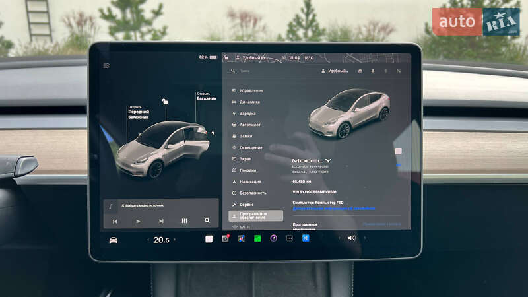Image resolution: width=528 pixels, height=297 pixels.
Task: Open the car controls icon in bottom bar
Action: point(114,240)
